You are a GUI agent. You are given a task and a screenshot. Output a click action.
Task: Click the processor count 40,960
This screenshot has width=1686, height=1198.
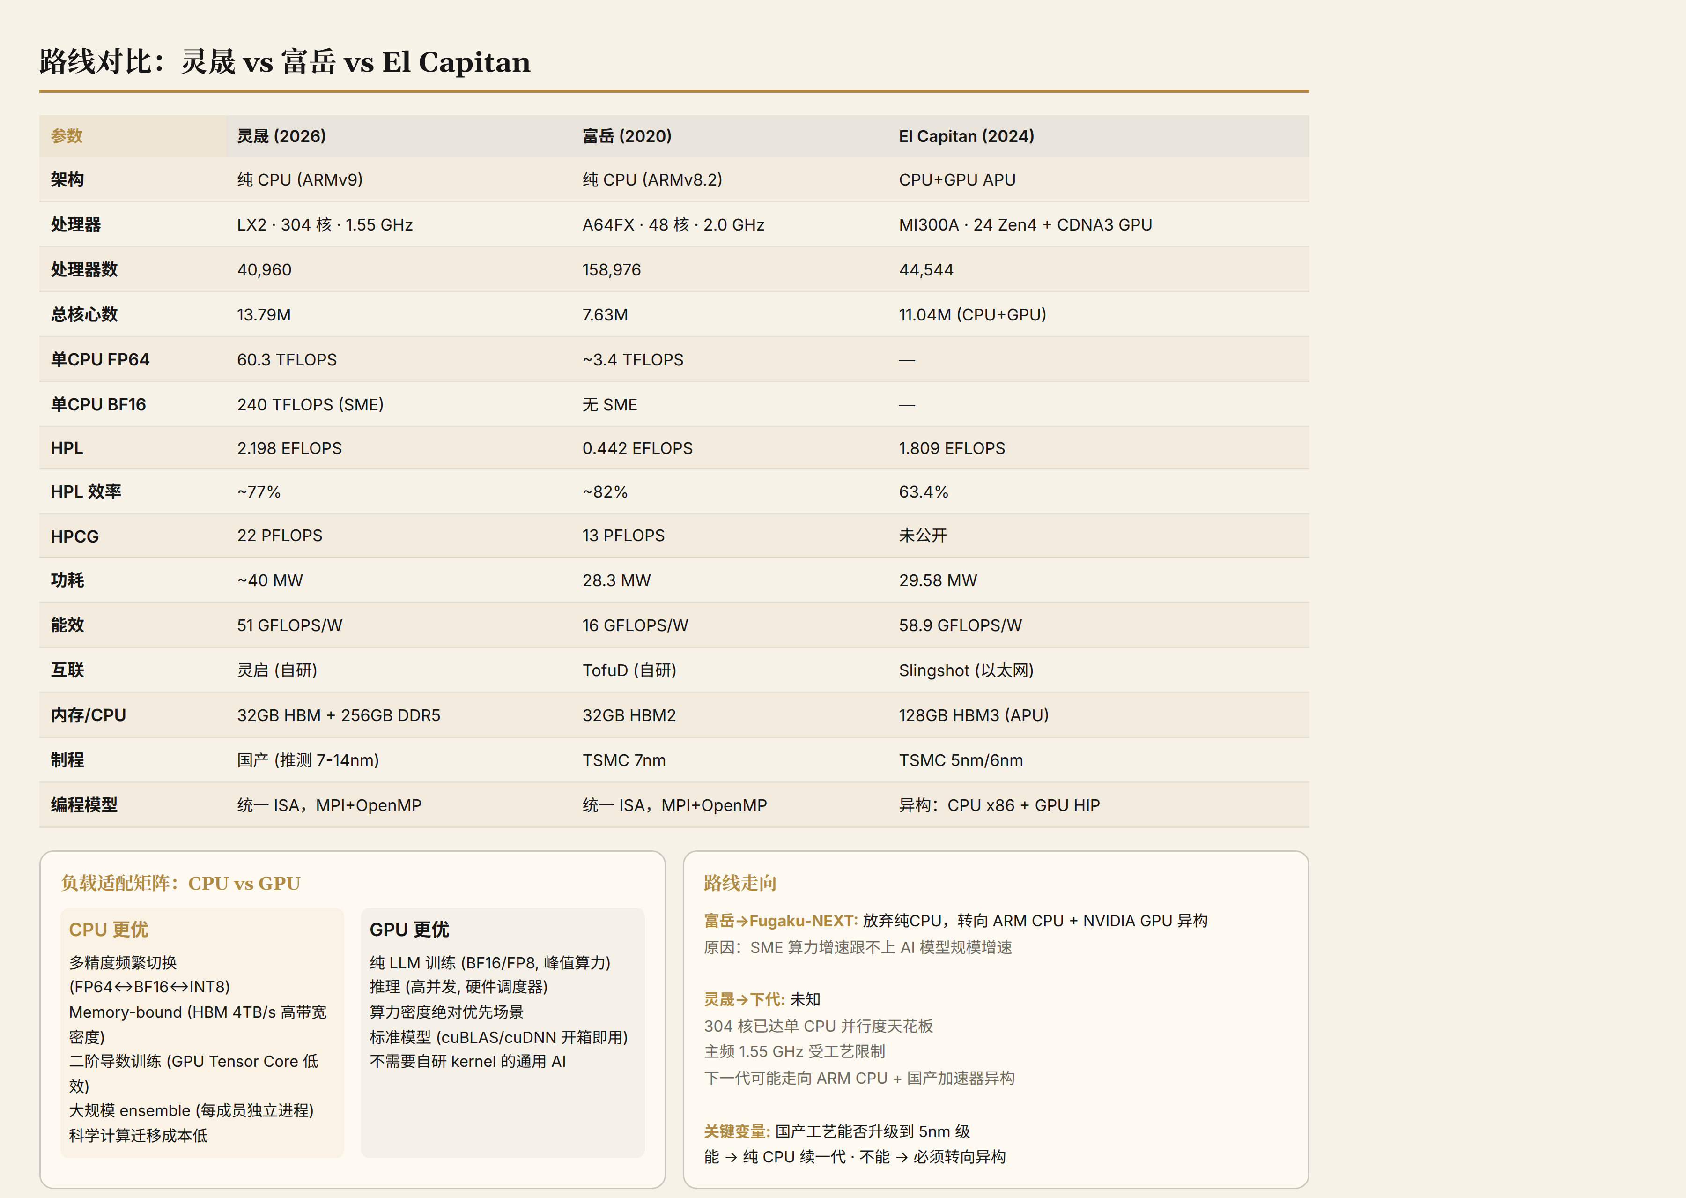point(264,270)
